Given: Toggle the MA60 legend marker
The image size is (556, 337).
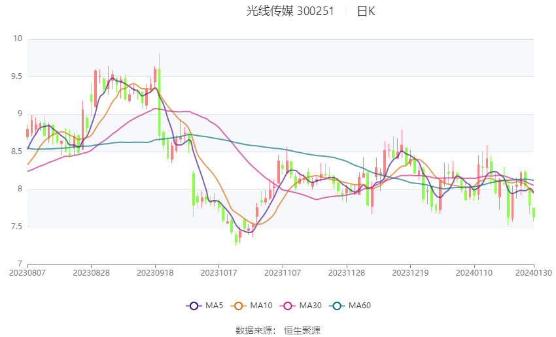Looking at the screenshot, I should pyautogui.click(x=338, y=306).
